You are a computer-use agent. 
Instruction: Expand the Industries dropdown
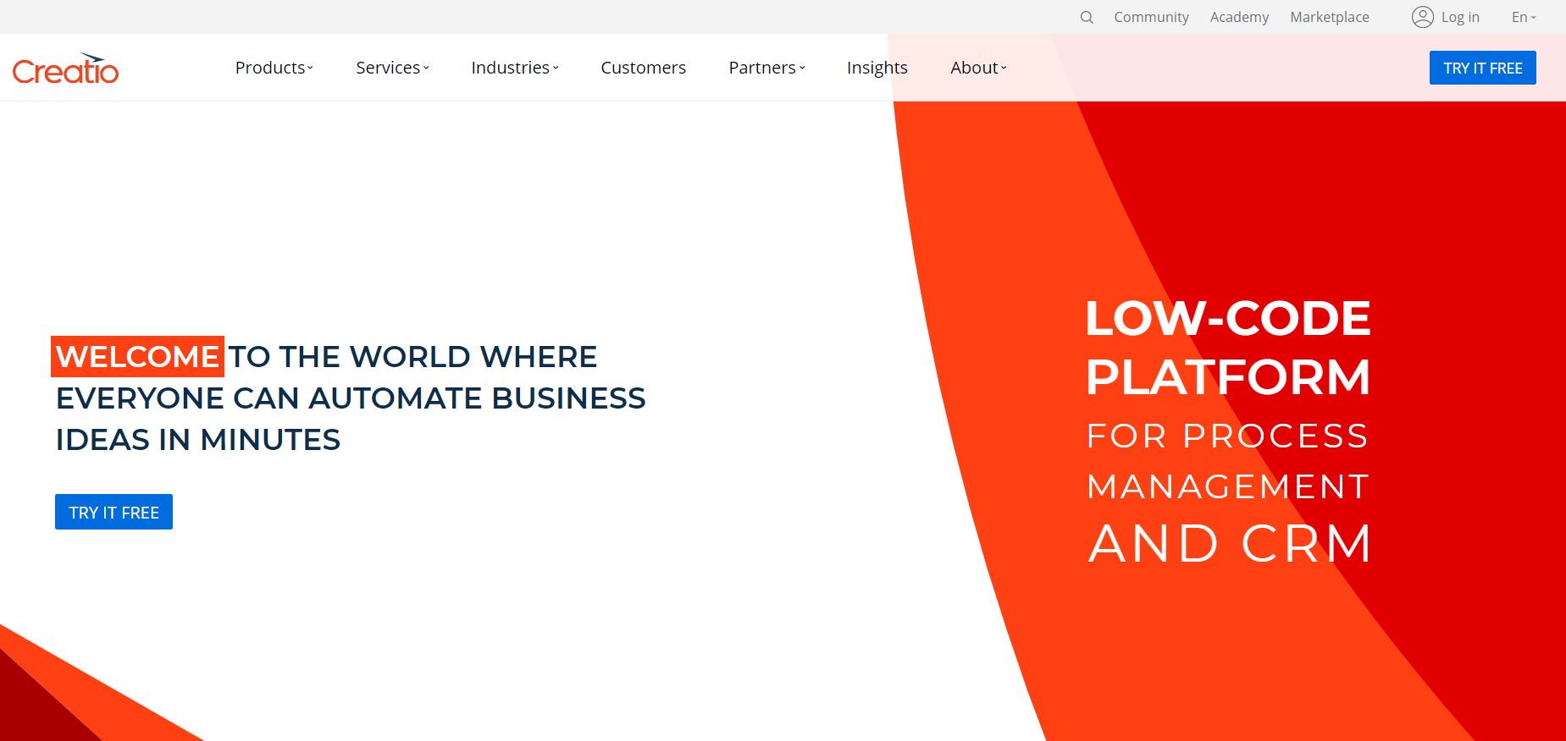pos(514,68)
